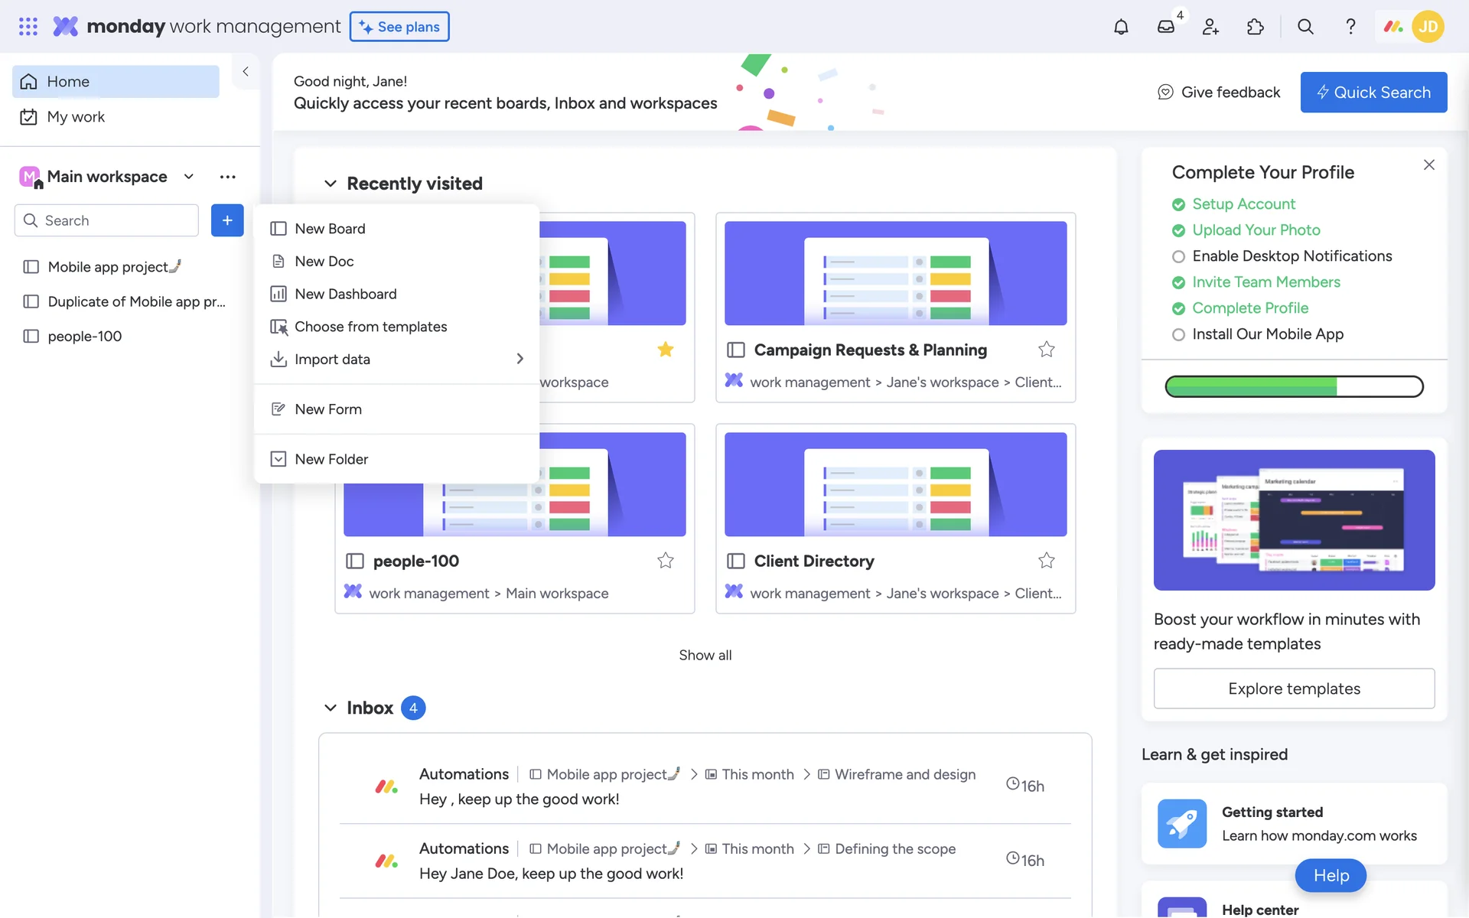This screenshot has height=918, width=1469.
Task: Click the search magnifier in top bar
Action: [x=1305, y=27]
